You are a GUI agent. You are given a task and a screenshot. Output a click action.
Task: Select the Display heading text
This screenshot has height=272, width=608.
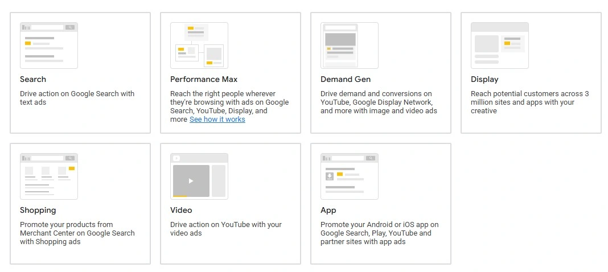(x=484, y=80)
